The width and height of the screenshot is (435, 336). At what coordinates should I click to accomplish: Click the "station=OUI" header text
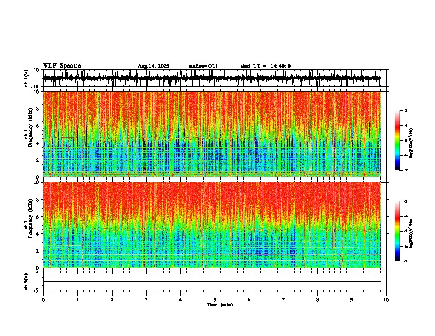click(x=203, y=66)
